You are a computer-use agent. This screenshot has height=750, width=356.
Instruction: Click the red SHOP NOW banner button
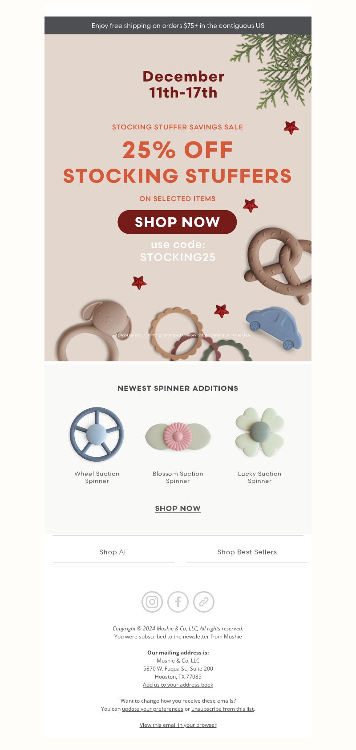pyautogui.click(x=177, y=222)
